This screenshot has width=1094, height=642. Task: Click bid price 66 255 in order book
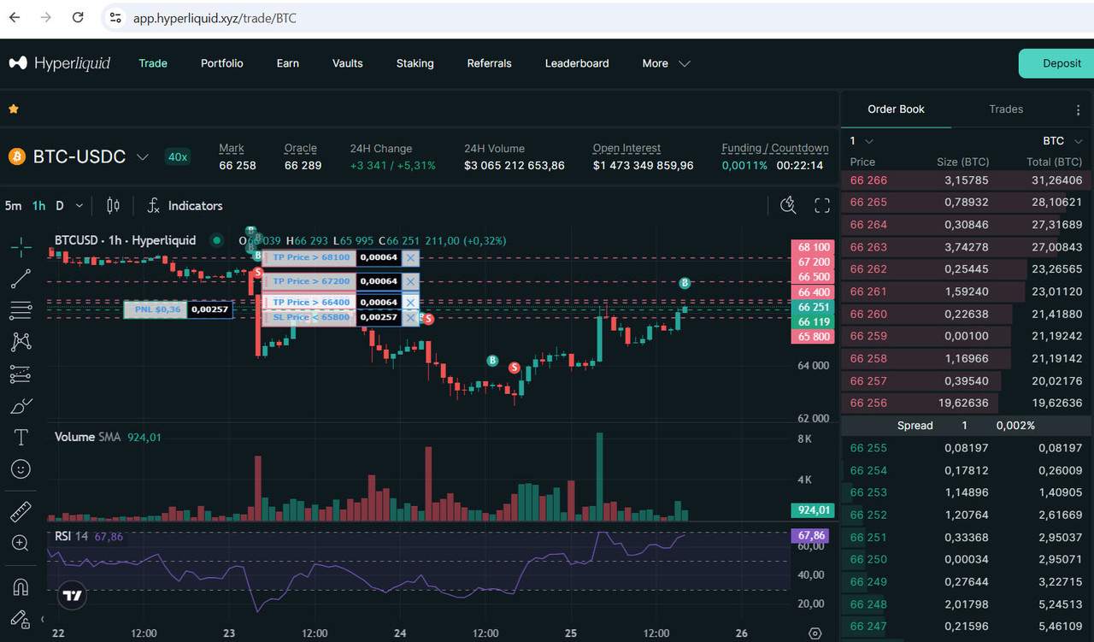(x=868, y=448)
